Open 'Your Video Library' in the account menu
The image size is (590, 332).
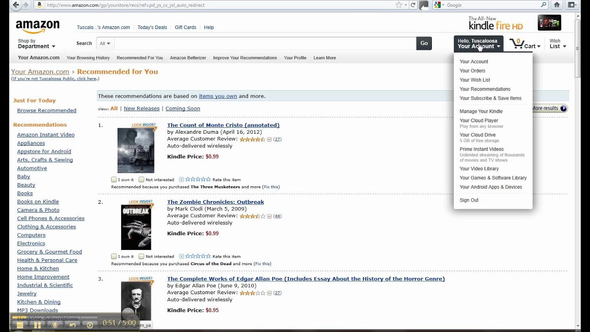pos(479,168)
